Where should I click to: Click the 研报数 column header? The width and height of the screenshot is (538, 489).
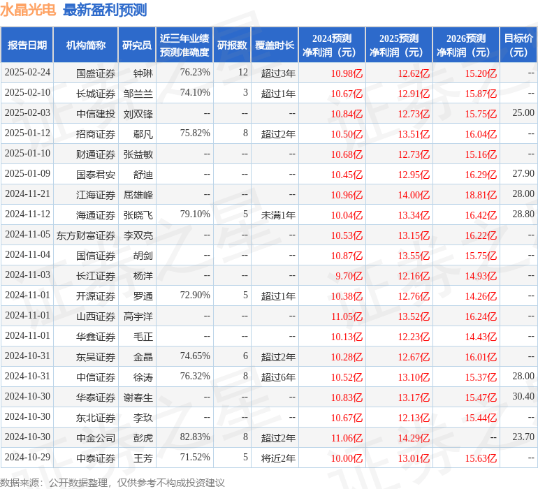[232, 45]
